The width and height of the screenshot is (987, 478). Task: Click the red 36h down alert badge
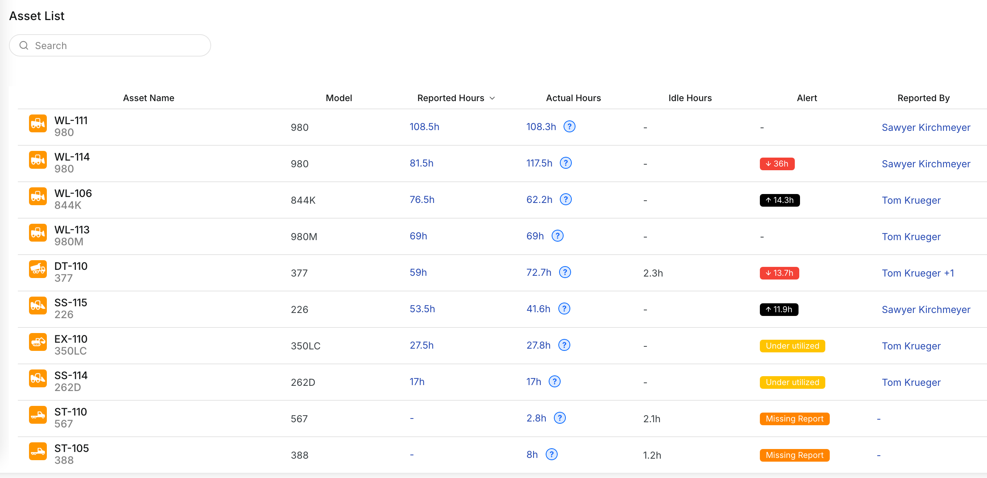pos(777,164)
